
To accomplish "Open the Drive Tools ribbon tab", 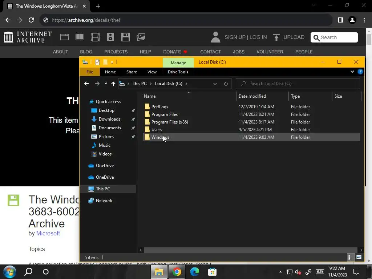I will pos(178,72).
